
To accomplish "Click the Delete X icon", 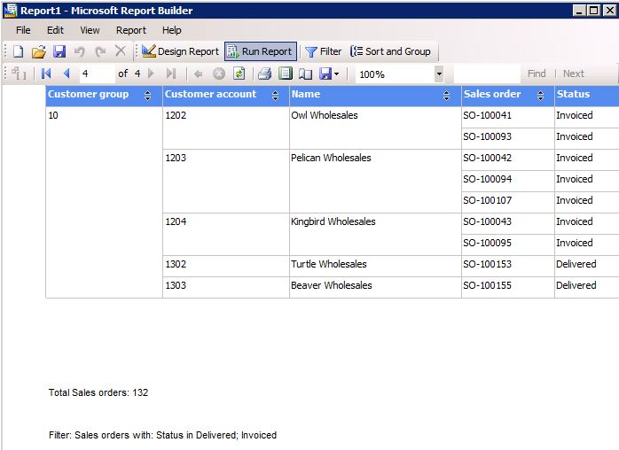I will 121,50.
